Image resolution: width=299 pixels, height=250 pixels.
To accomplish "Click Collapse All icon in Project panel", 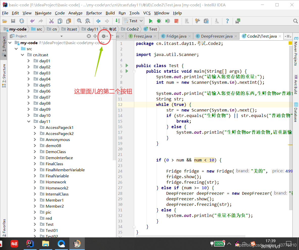I will [x=95, y=36].
